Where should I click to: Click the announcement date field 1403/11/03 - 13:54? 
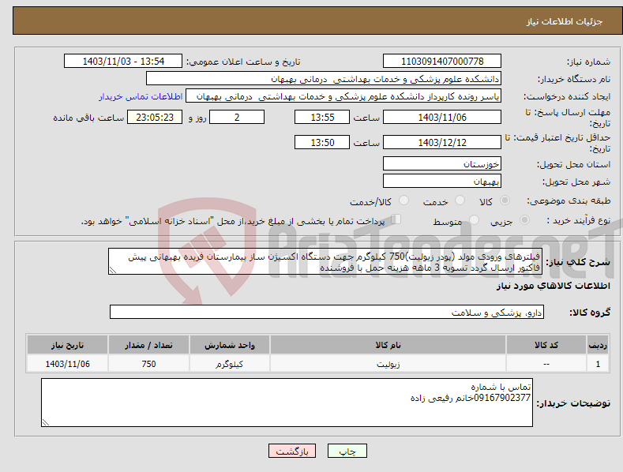click(123, 62)
